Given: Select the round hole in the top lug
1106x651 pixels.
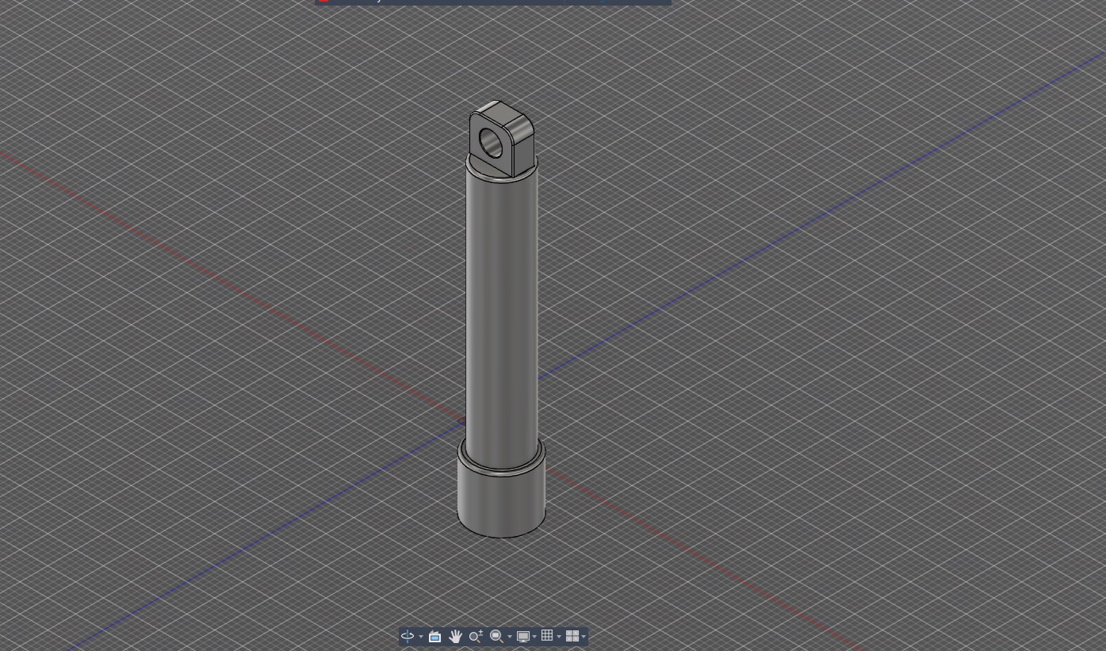Looking at the screenshot, I should (x=491, y=143).
